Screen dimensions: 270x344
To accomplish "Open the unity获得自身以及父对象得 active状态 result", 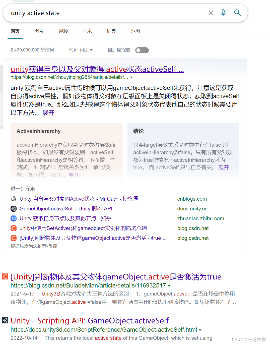I will [x=97, y=69].
